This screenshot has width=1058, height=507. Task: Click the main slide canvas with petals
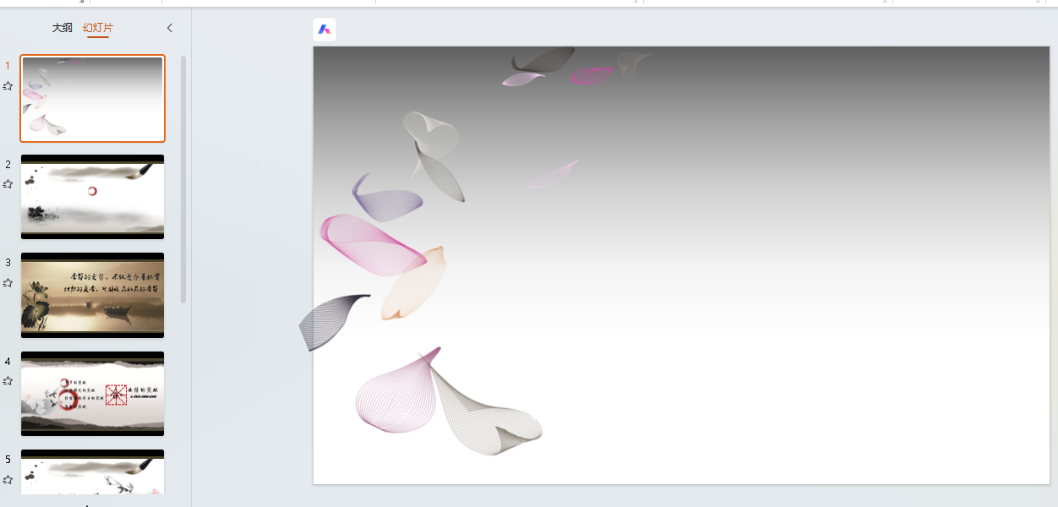[x=681, y=265]
